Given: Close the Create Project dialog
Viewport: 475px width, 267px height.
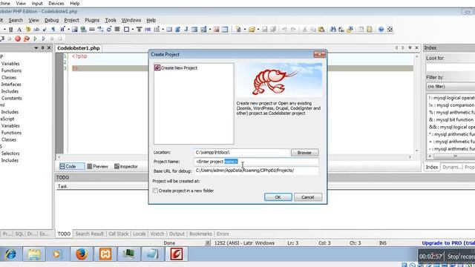Looking at the screenshot, I should click(x=319, y=54).
